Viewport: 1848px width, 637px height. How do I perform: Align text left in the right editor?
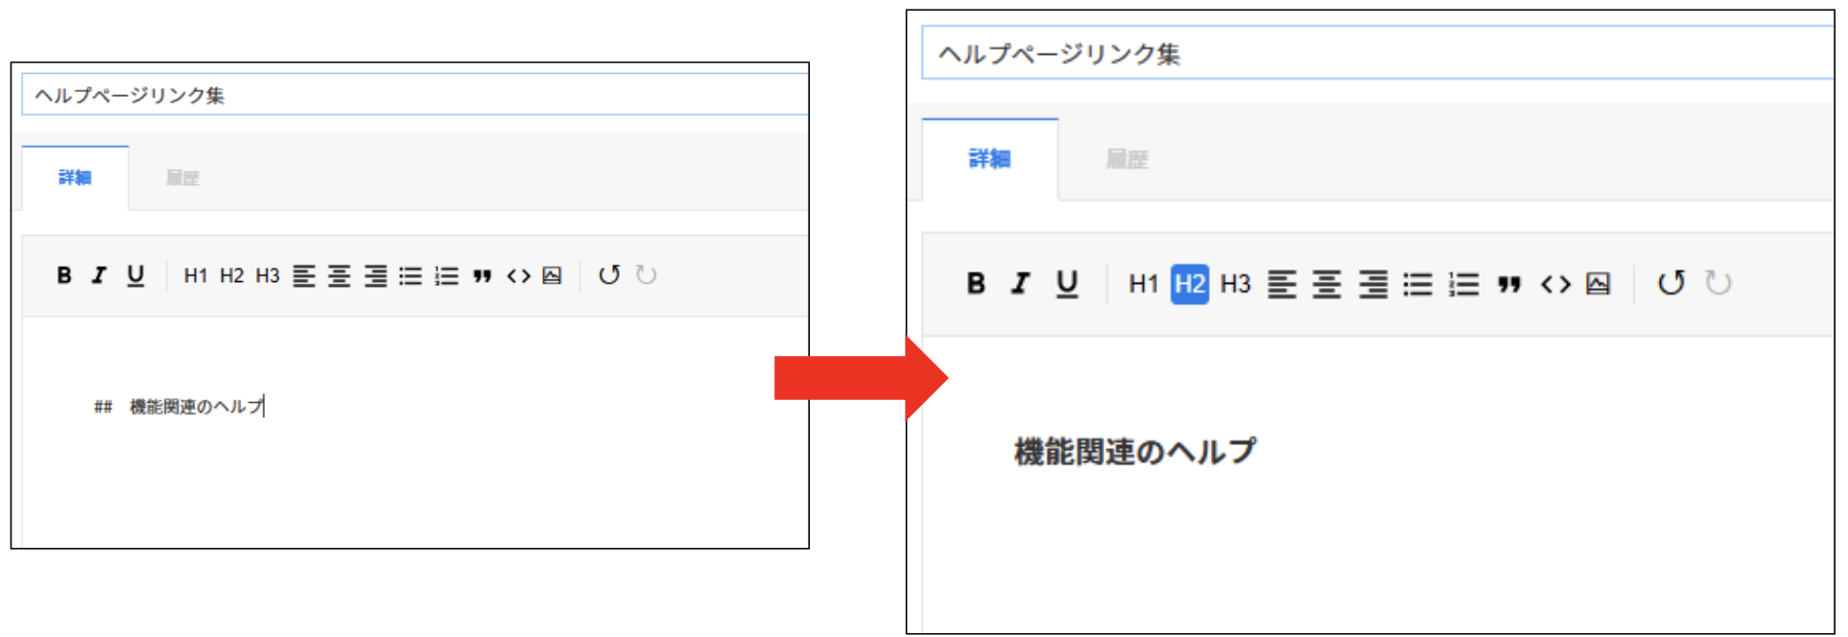tap(1281, 284)
